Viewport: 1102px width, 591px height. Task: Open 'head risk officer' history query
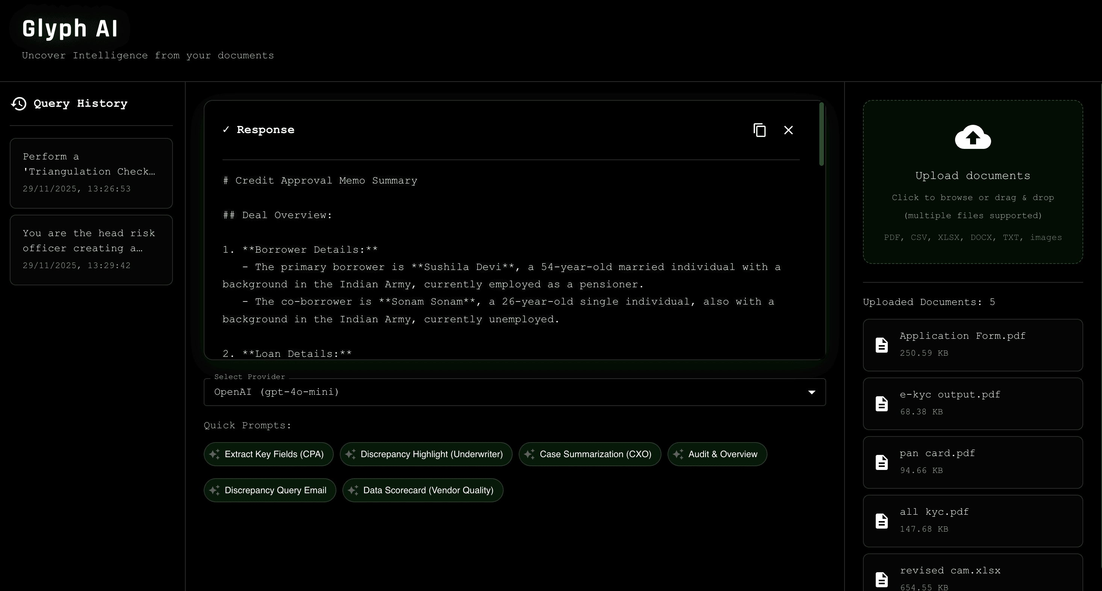(91, 250)
